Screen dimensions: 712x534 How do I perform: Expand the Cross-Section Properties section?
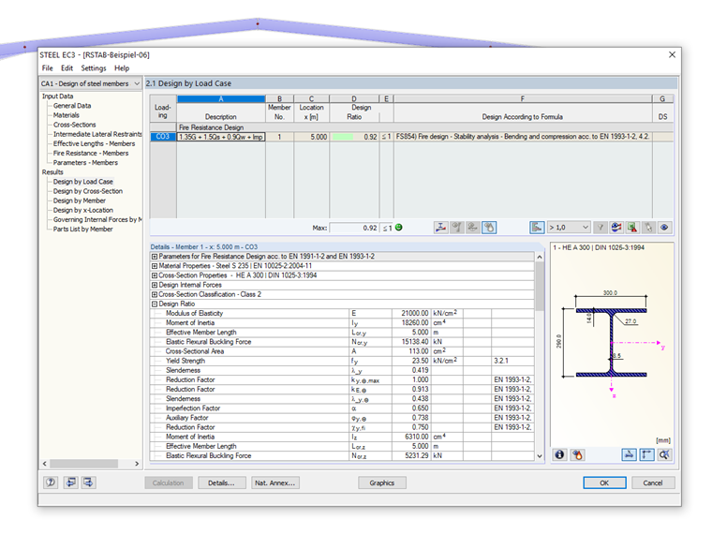[x=155, y=275]
